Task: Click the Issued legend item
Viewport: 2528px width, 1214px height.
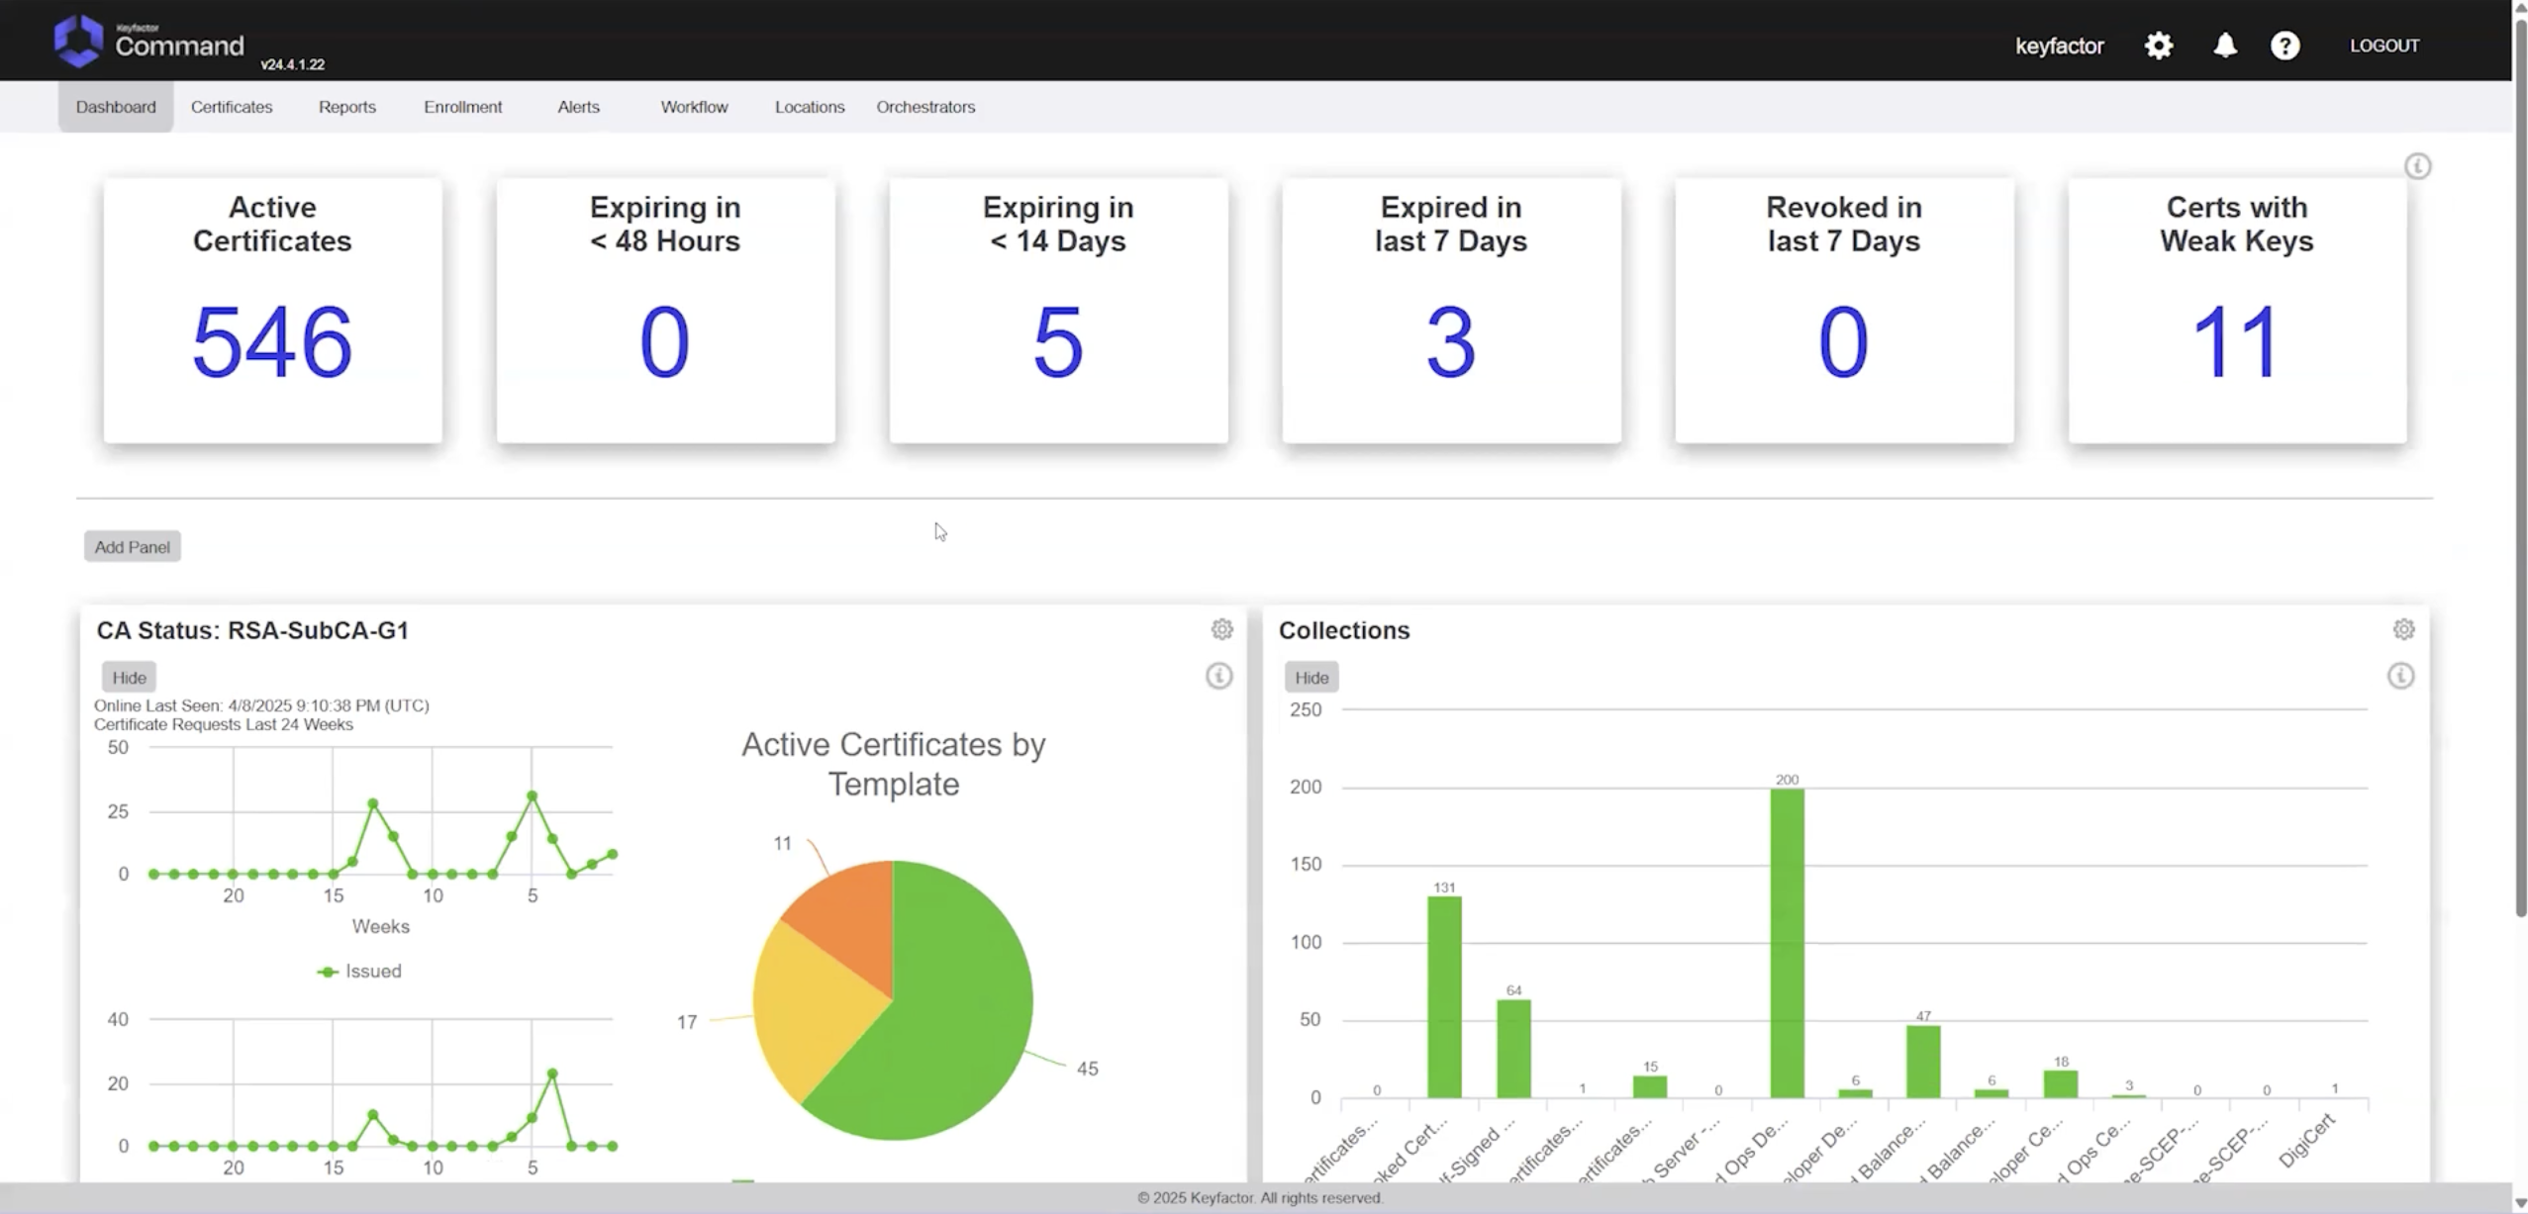Action: click(361, 971)
